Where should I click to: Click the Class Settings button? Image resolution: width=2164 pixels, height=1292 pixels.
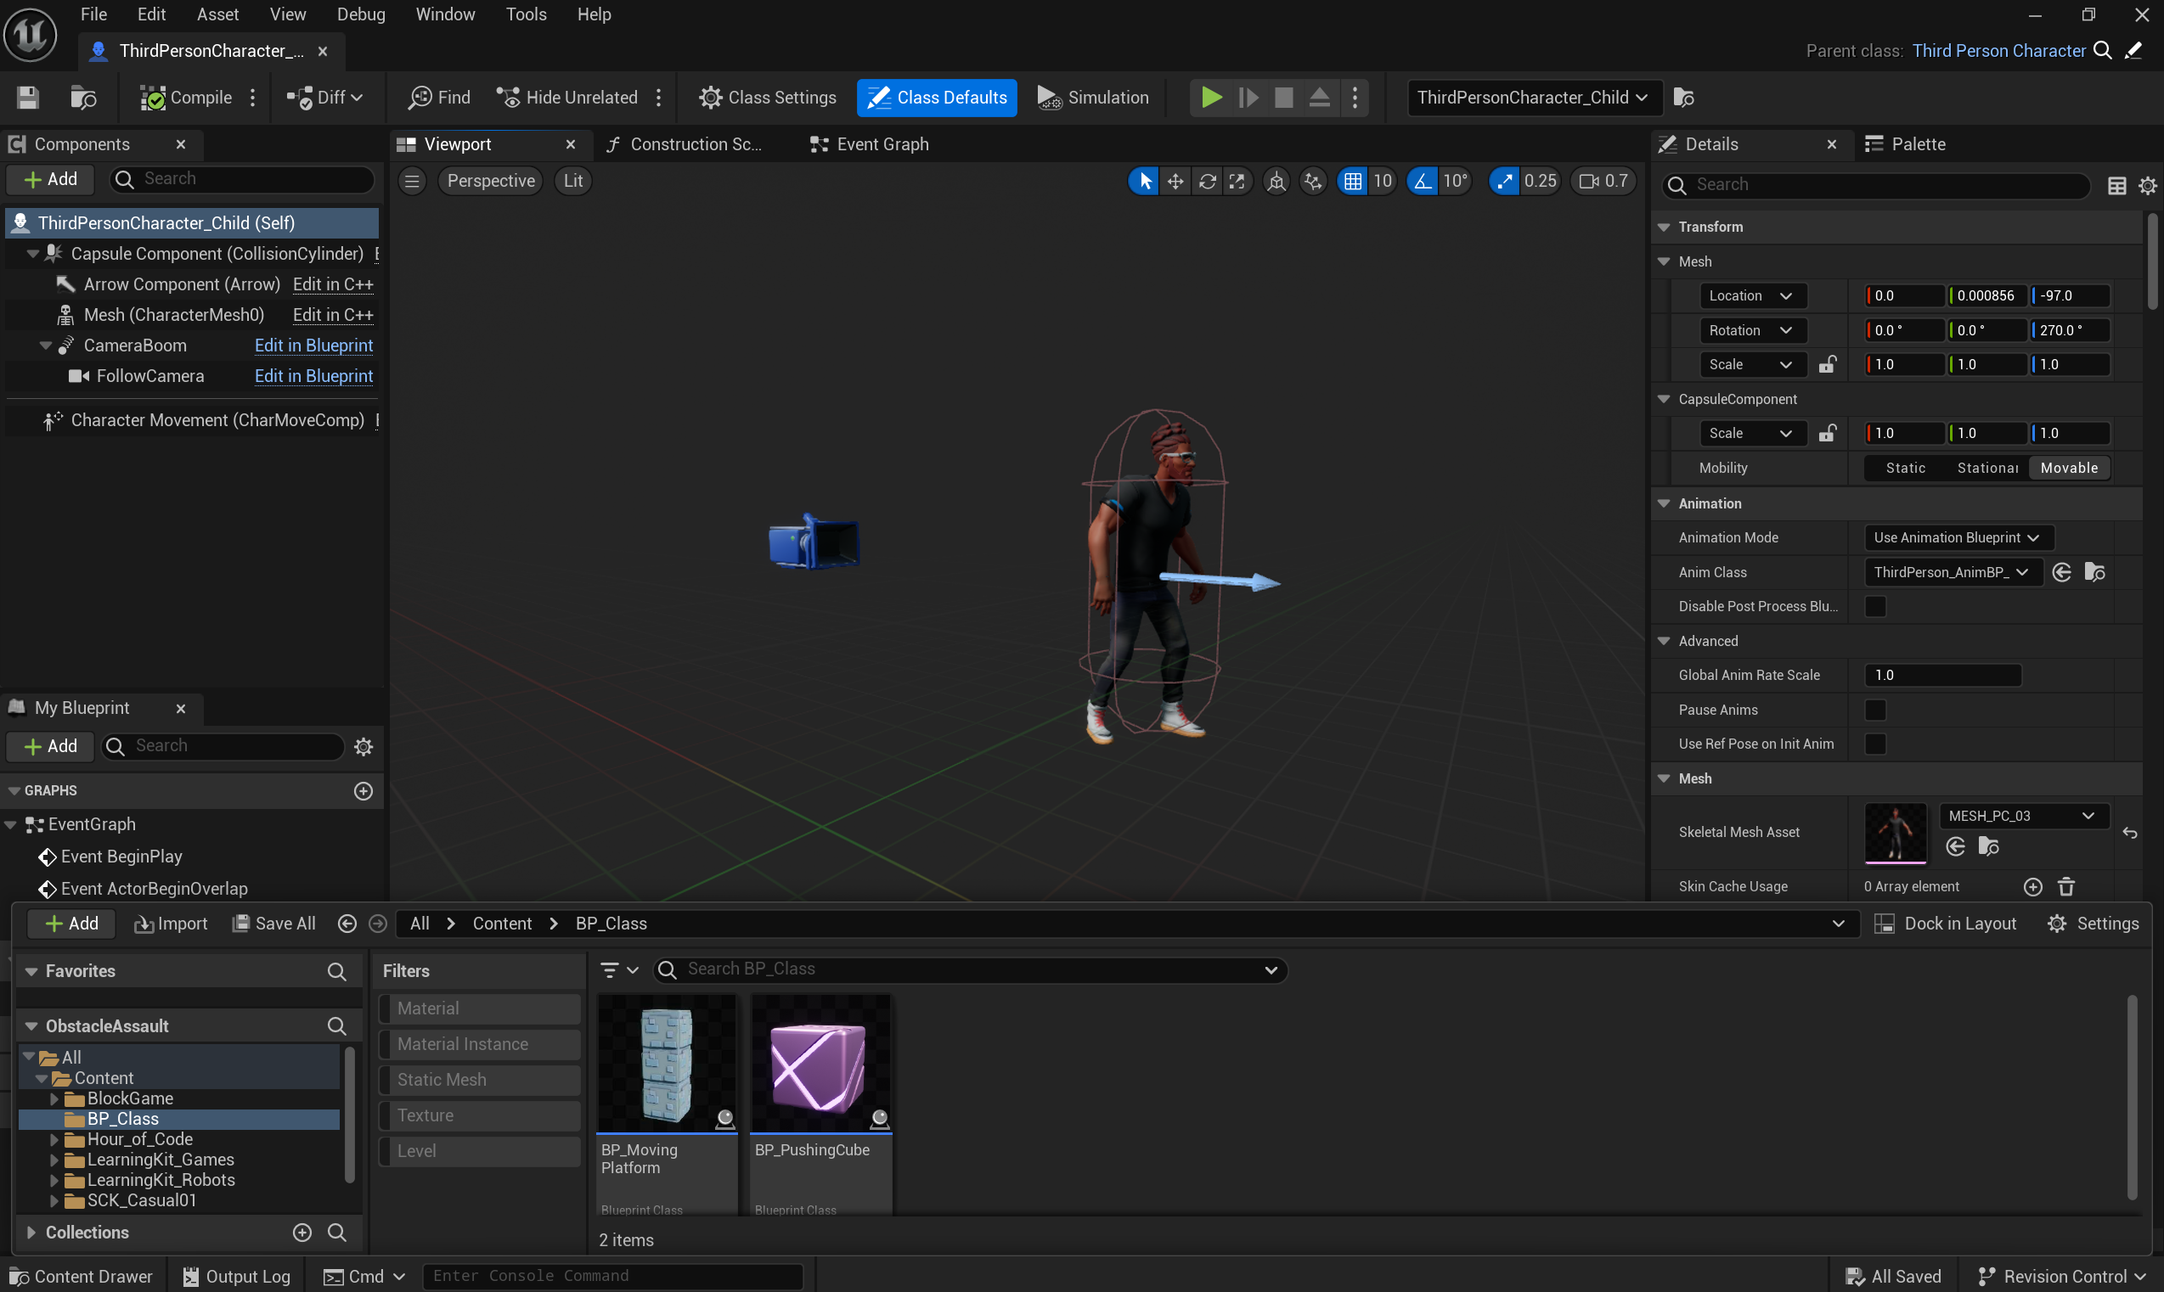tap(767, 98)
